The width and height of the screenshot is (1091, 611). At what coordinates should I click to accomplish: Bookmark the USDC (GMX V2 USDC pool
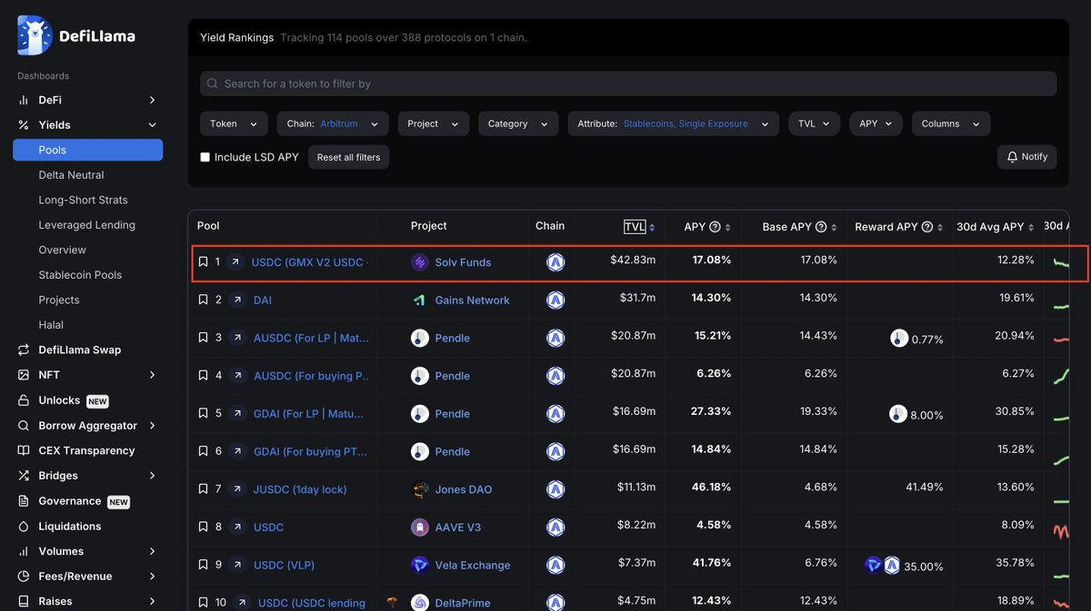[x=204, y=262]
